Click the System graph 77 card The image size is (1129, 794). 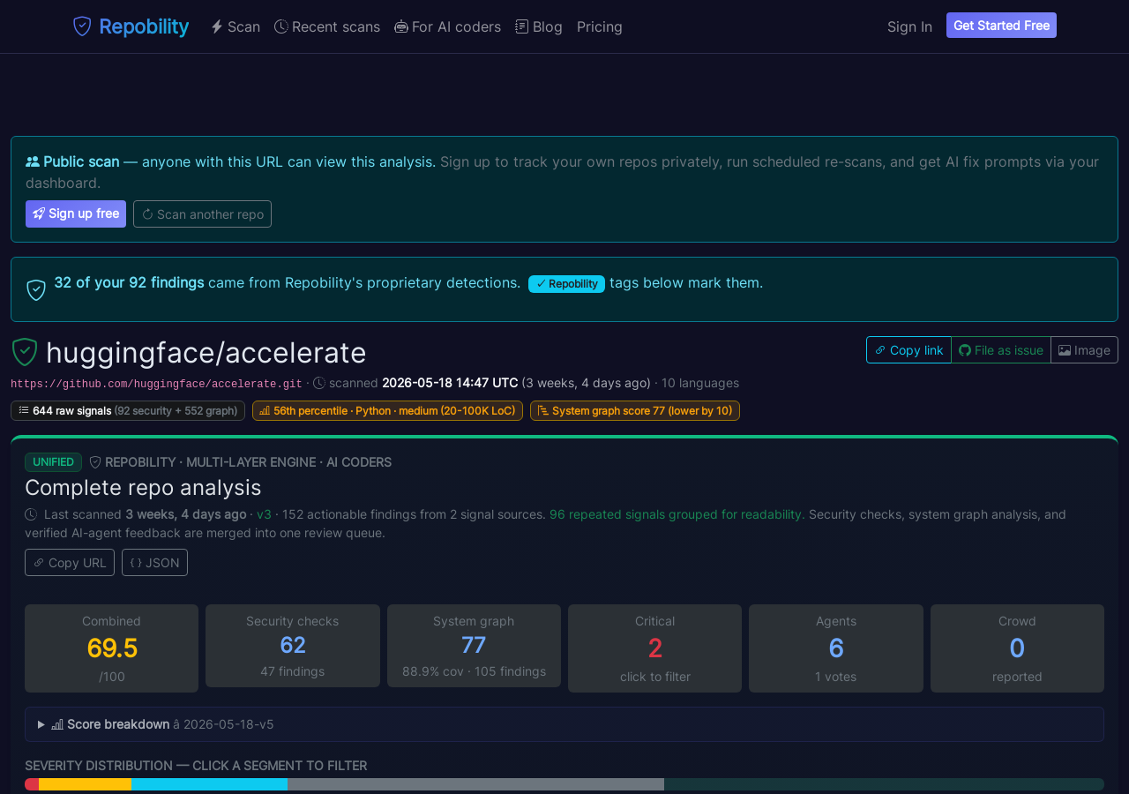pos(474,646)
